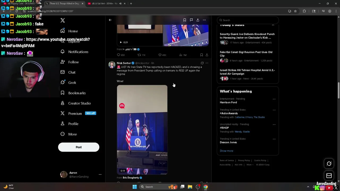Image resolution: width=340 pixels, height=191 pixels.
Task: Click the X logo in the sidebar
Action: (63, 20)
